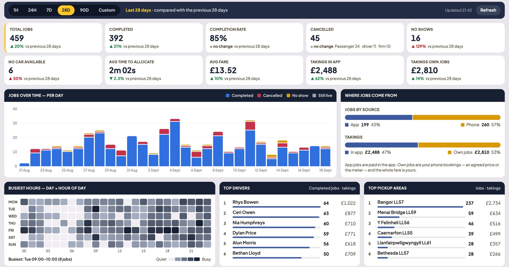The height and width of the screenshot is (267, 509).
Task: Select Llanfairpwllgwyngyll LL61 area
Action: (434, 244)
